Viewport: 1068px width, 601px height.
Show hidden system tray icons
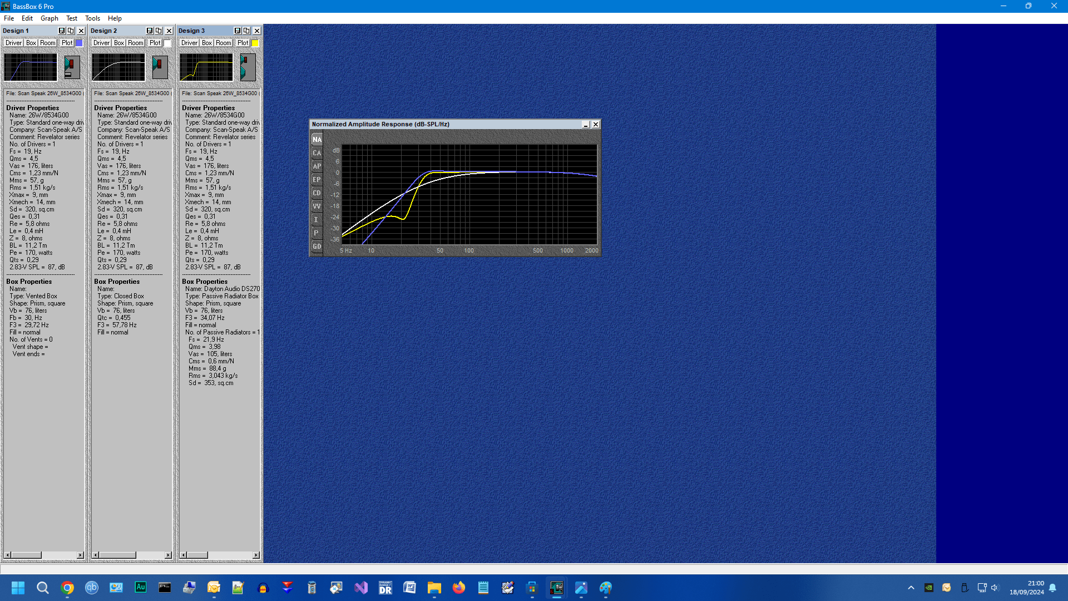pos(911,588)
